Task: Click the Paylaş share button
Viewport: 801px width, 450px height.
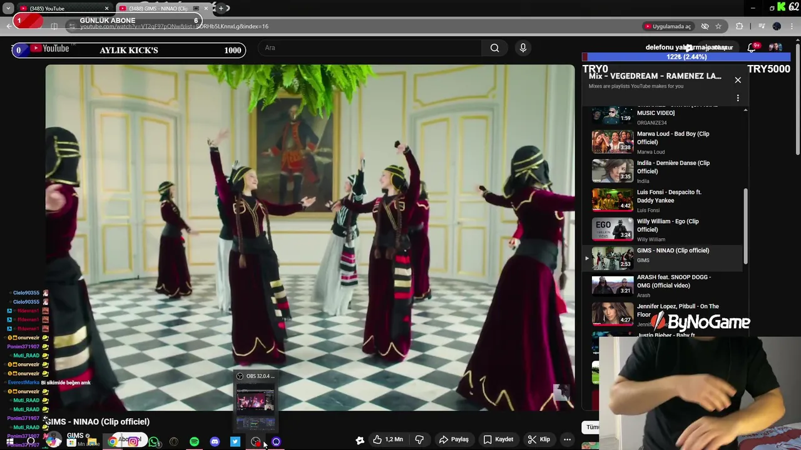Action: pyautogui.click(x=454, y=439)
